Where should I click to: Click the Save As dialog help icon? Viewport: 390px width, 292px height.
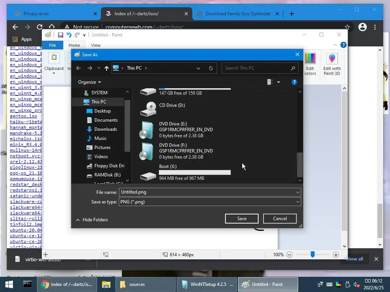pyautogui.click(x=294, y=82)
